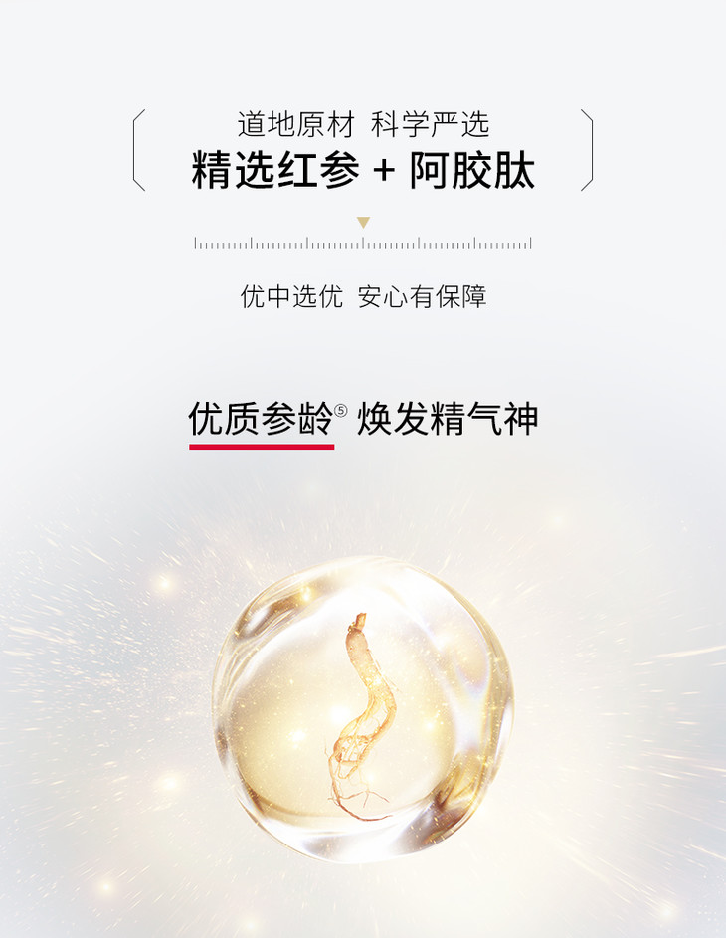Click the red underline beneath 优质参龄
Screen dimensions: 726x938
point(262,447)
